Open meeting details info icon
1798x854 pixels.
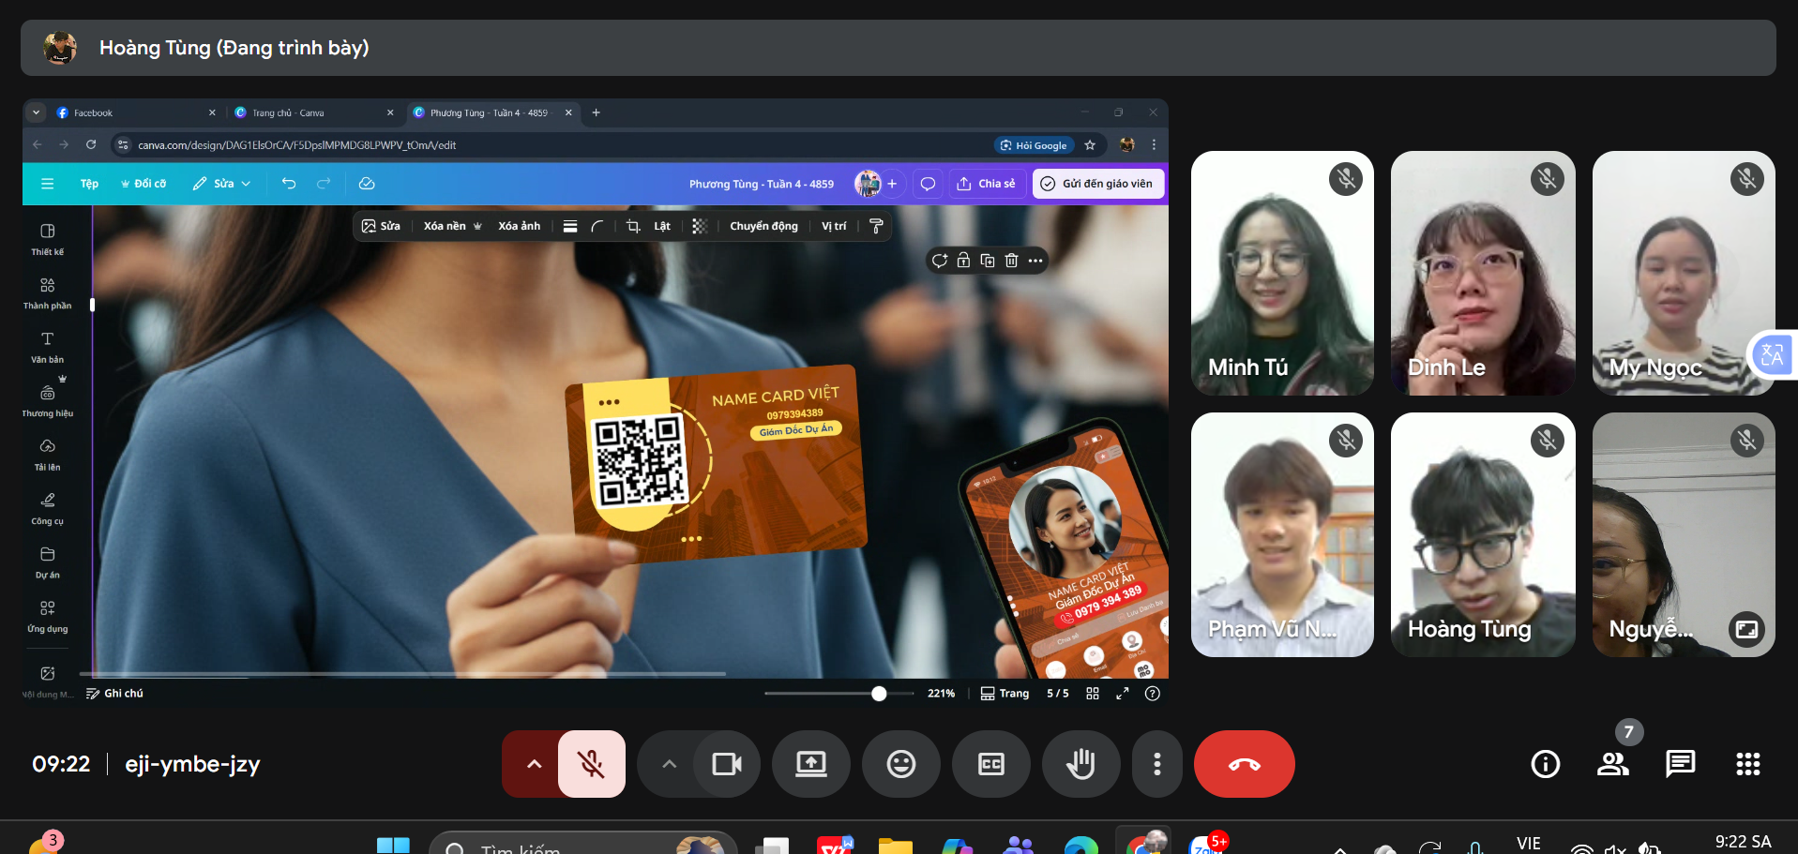tap(1545, 764)
